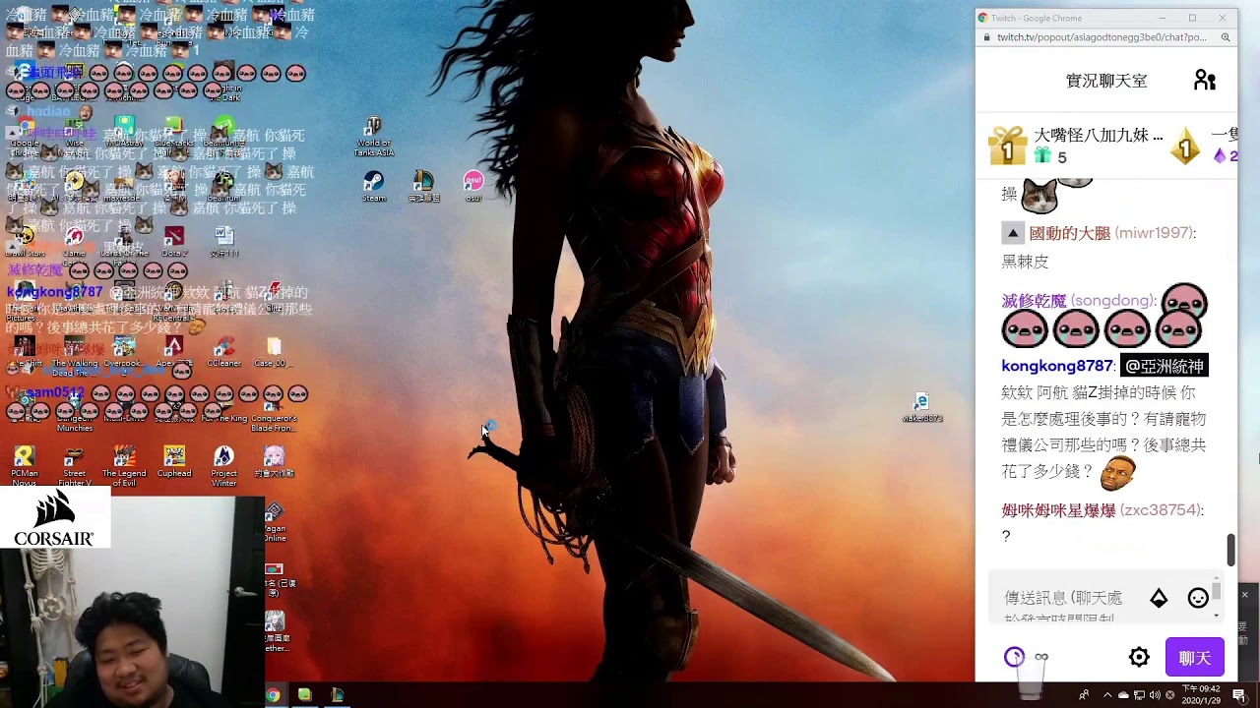The height and width of the screenshot is (708, 1260).
Task: Open The Legend of Evil desktop shortcut
Action: (124, 466)
